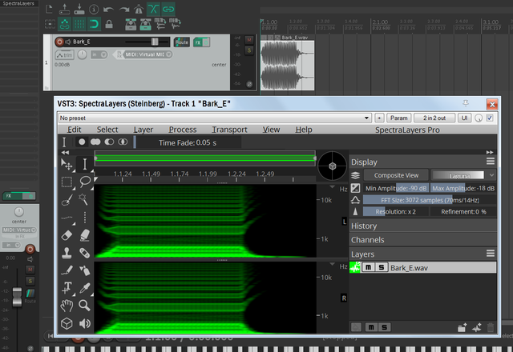This screenshot has width=513, height=352.
Task: Select the Harmonics selection tool
Action: pyautogui.click(x=67, y=217)
